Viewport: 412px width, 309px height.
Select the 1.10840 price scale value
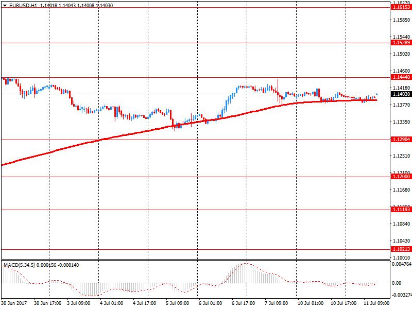pos(401,224)
